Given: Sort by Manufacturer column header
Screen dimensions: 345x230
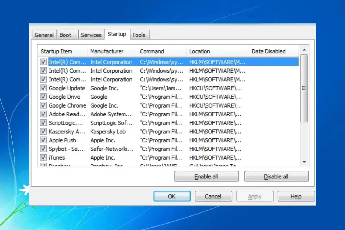Looking at the screenshot, I should [112, 51].
